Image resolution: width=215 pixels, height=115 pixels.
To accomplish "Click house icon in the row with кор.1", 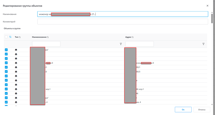I will 16,89.
